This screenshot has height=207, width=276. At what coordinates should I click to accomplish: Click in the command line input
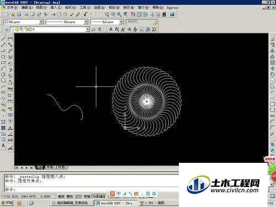click(x=92, y=189)
